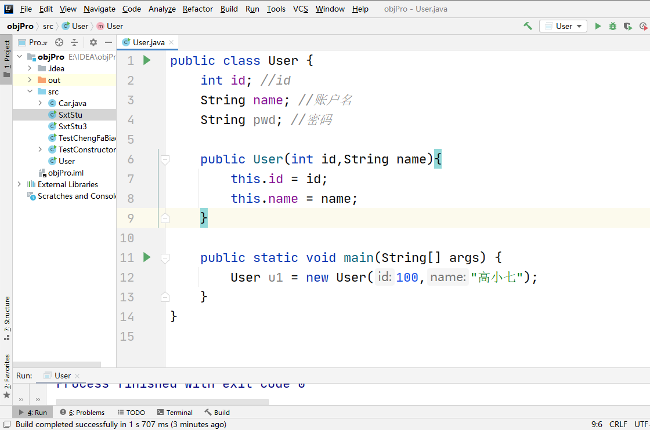The width and height of the screenshot is (650, 430).
Task: Open the Project view selector dropdown
Action: (33, 42)
